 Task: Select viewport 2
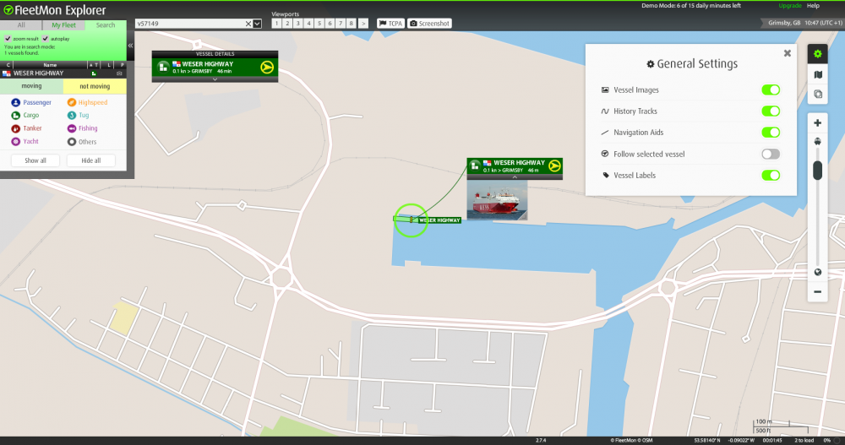tap(287, 23)
